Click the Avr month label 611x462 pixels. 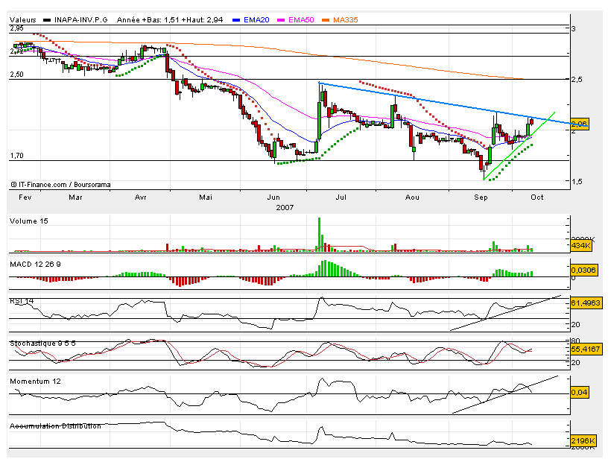click(x=141, y=197)
